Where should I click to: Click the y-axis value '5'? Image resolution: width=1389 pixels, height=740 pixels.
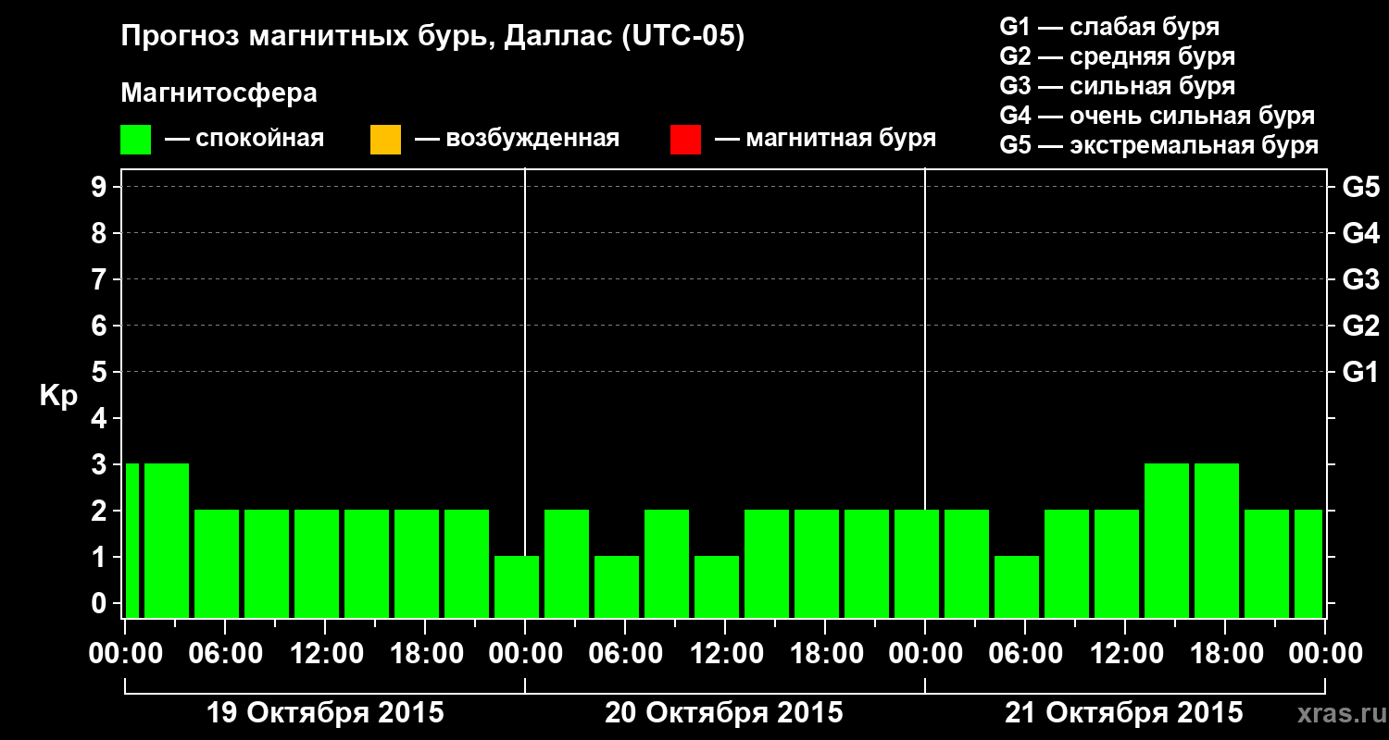click(x=101, y=372)
